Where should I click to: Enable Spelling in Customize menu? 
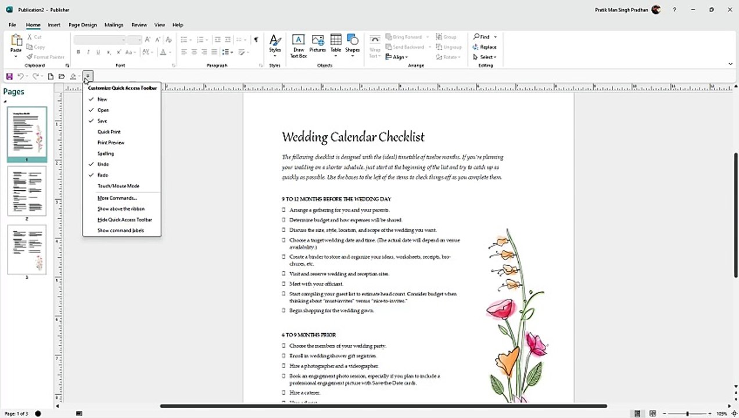pyautogui.click(x=122, y=154)
